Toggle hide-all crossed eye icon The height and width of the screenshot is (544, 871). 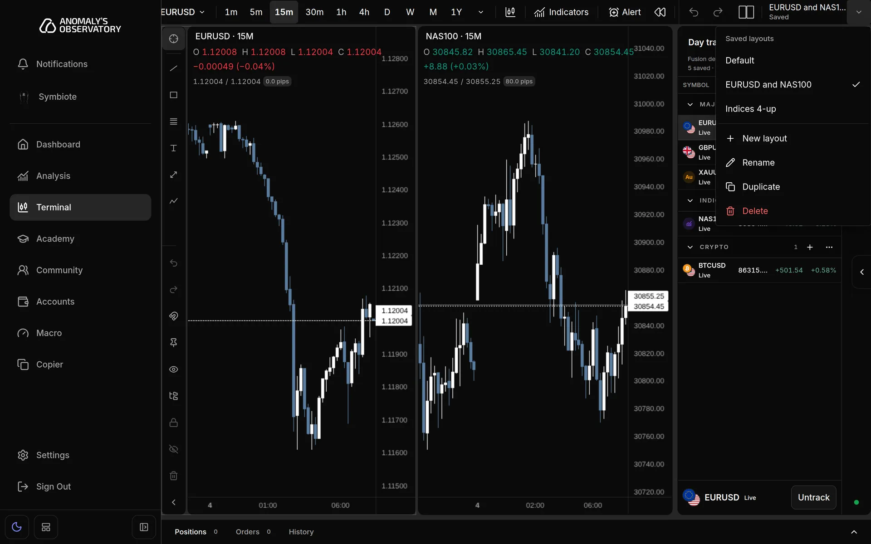tap(173, 449)
